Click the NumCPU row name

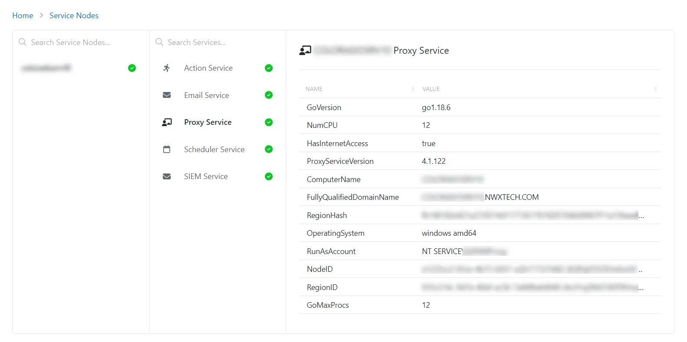[x=322, y=125]
